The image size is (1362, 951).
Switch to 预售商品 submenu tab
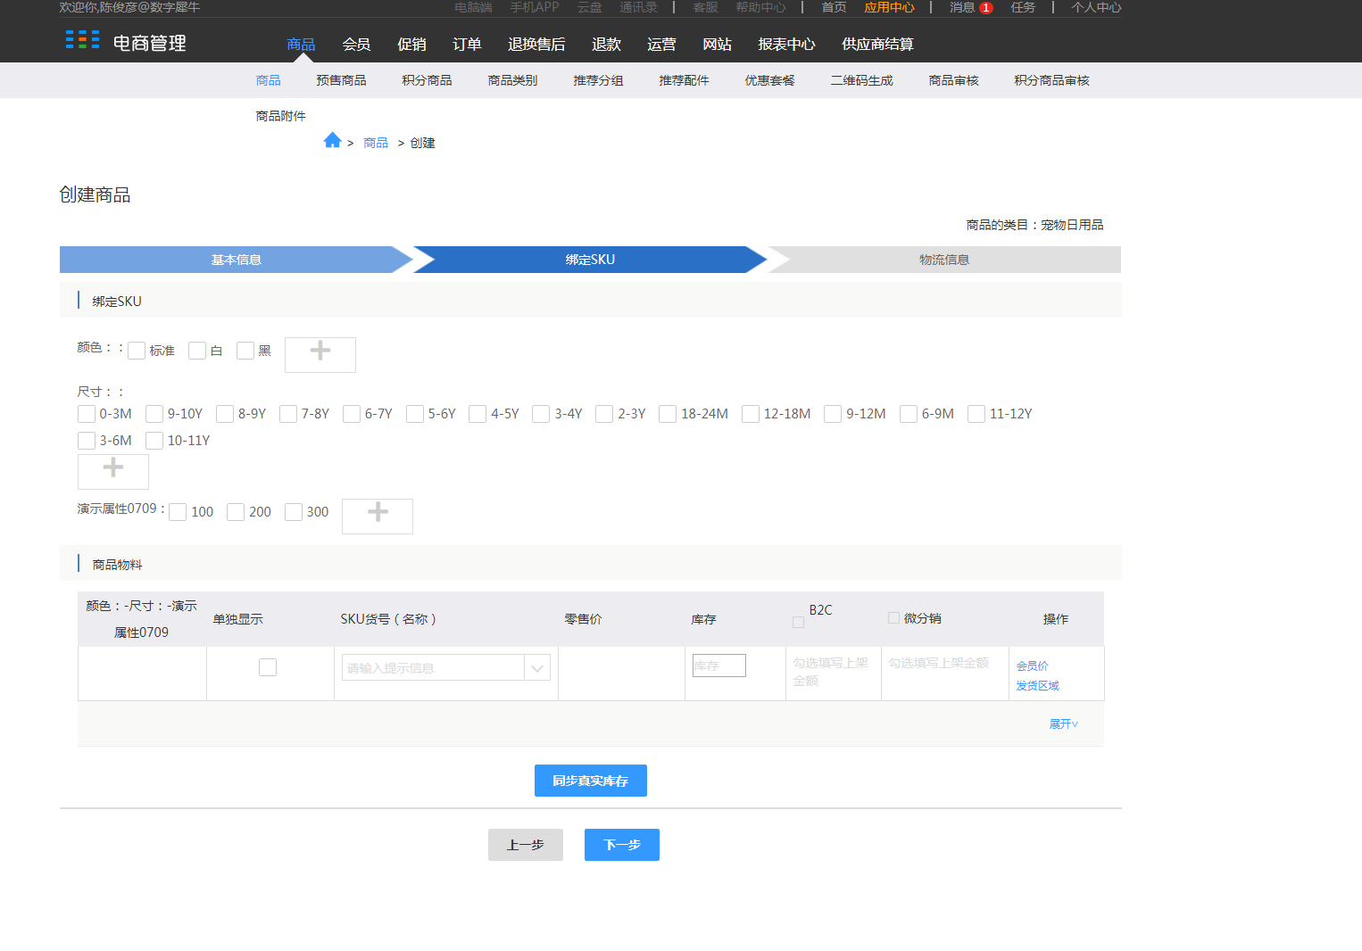click(x=341, y=80)
